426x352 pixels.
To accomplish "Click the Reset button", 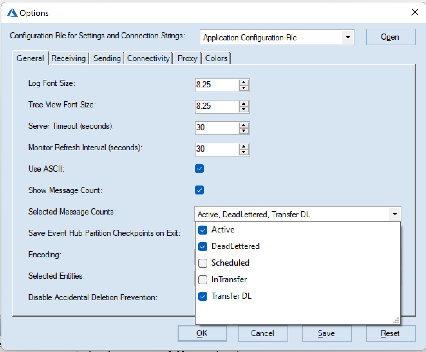I will (391, 333).
